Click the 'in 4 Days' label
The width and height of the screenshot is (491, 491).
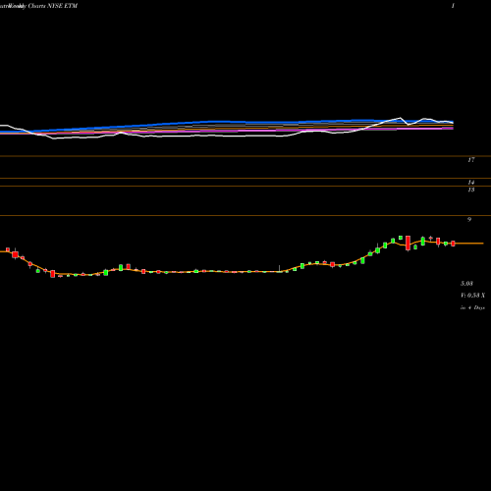click(472, 307)
